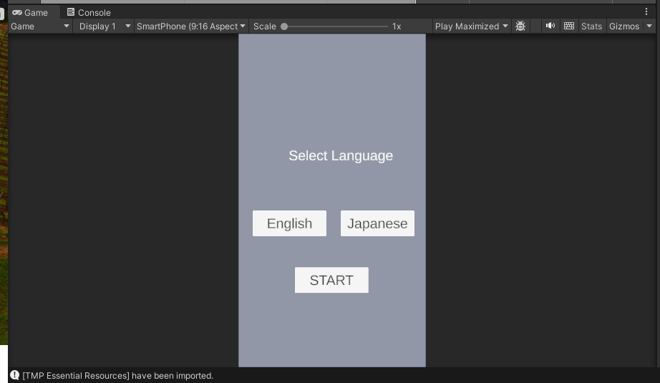This screenshot has height=383, width=660.
Task: Click the Select Language heading text
Action: click(x=341, y=155)
